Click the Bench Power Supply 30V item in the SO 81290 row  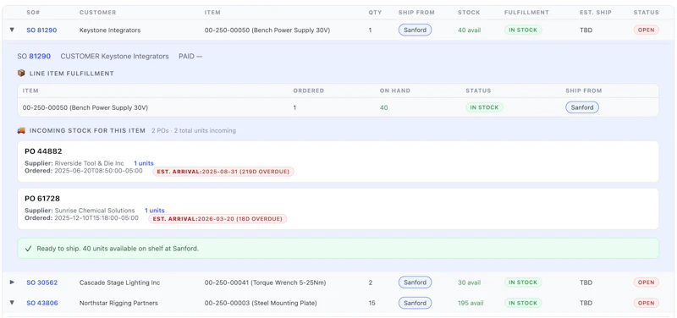pos(267,30)
